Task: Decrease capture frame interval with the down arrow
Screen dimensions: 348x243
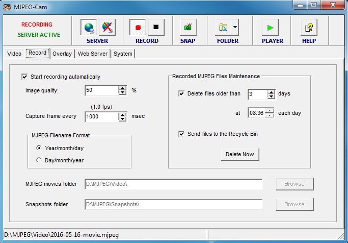Action: 122,119
